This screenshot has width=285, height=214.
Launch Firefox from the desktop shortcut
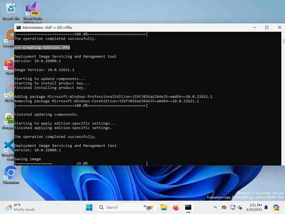[x=9, y=66]
